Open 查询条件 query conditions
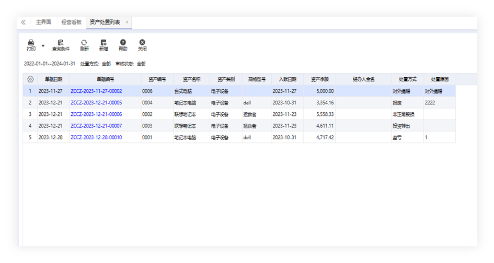This screenshot has width=494, height=263. tap(61, 43)
